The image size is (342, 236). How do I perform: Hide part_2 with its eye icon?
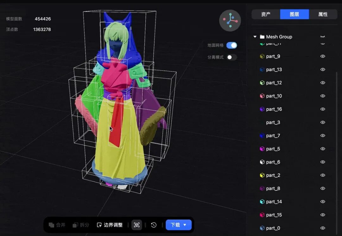[x=323, y=175]
